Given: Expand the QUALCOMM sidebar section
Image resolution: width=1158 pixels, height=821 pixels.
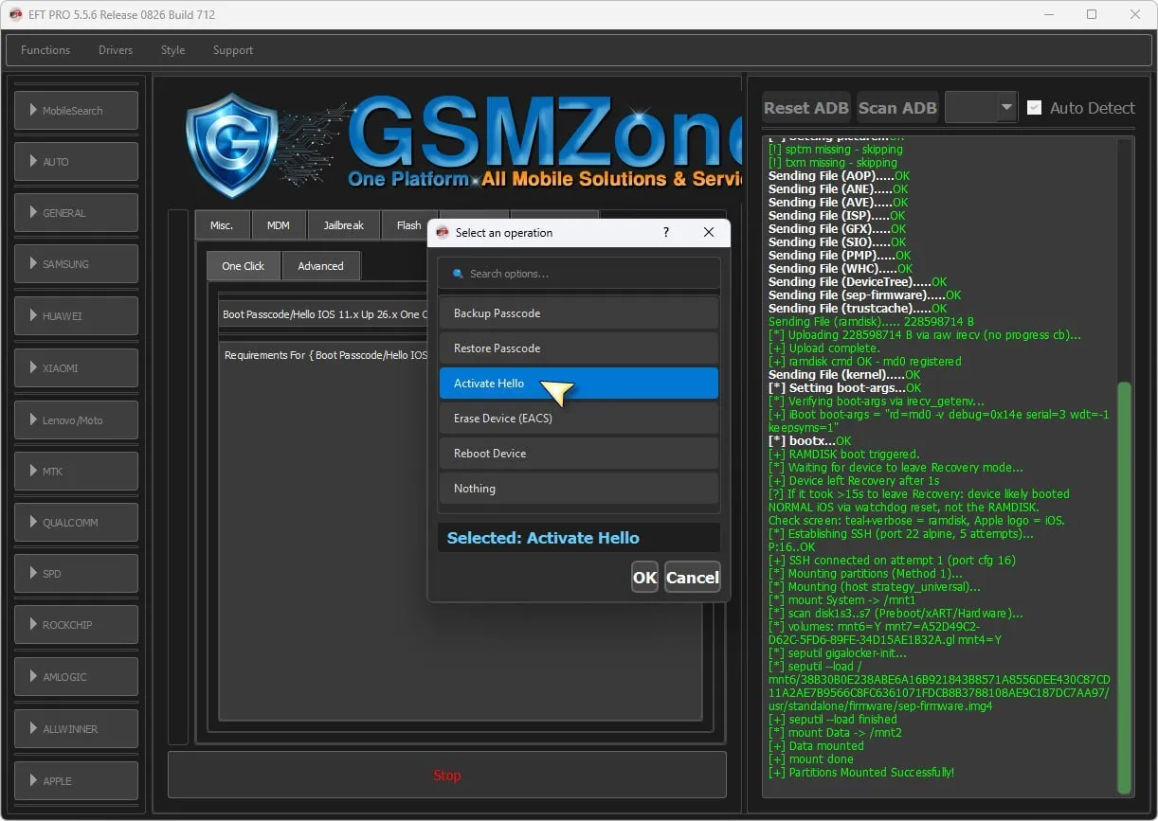Looking at the screenshot, I should click(76, 523).
